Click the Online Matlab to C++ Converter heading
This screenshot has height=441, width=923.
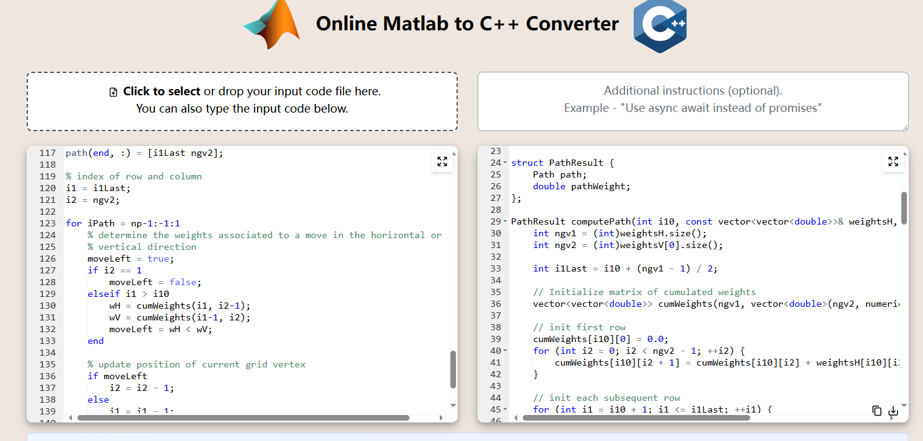coord(467,24)
